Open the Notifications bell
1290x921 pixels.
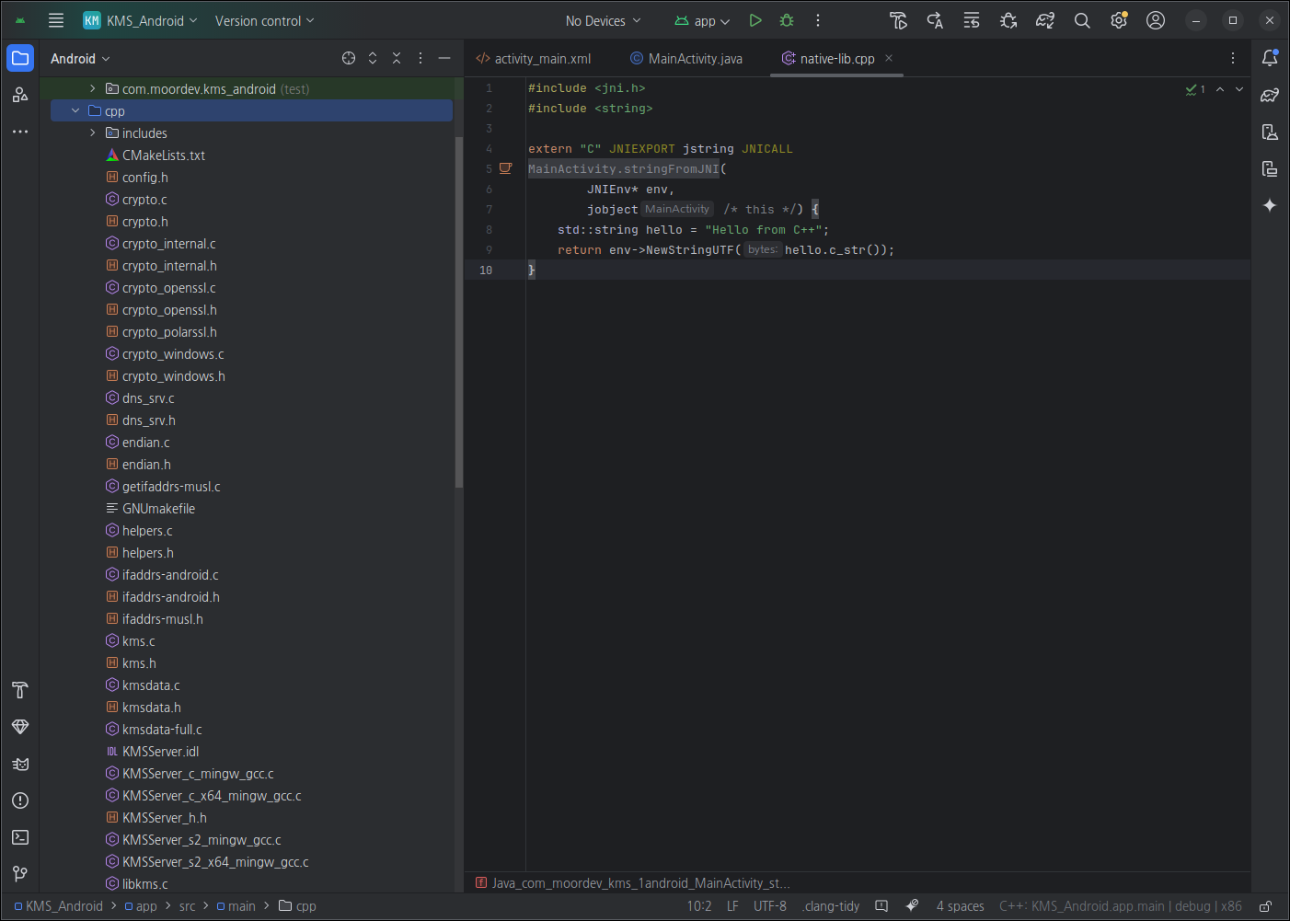pyautogui.click(x=1270, y=58)
